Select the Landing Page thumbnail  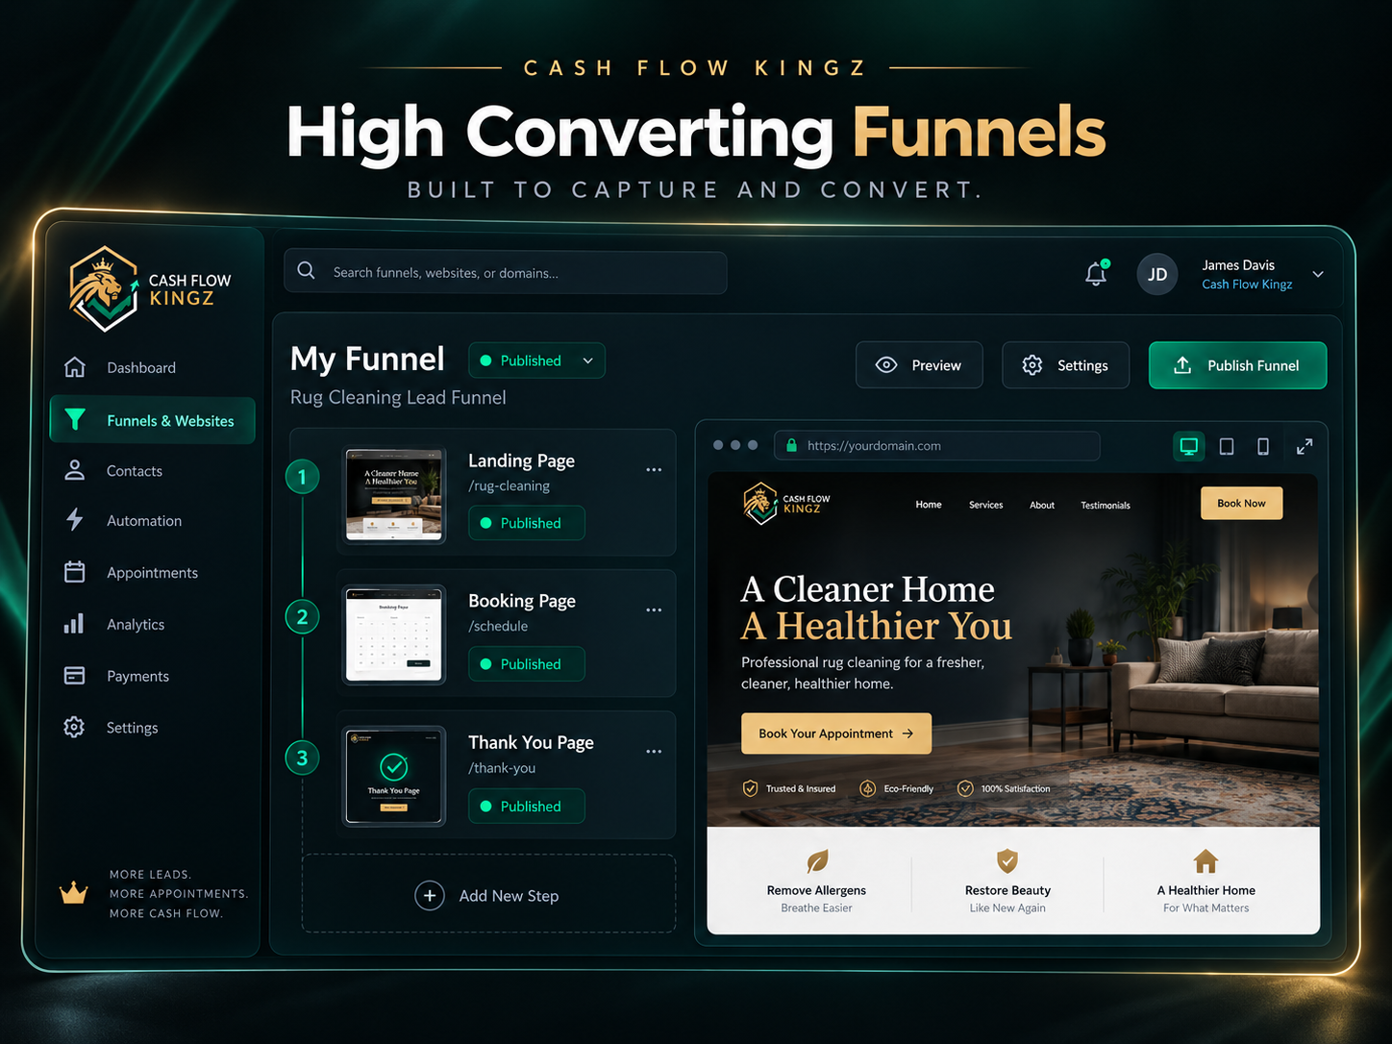point(395,495)
